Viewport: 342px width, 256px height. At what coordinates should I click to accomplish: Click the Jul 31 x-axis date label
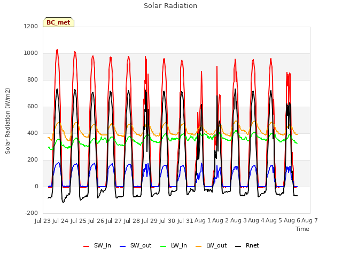coord(185,221)
